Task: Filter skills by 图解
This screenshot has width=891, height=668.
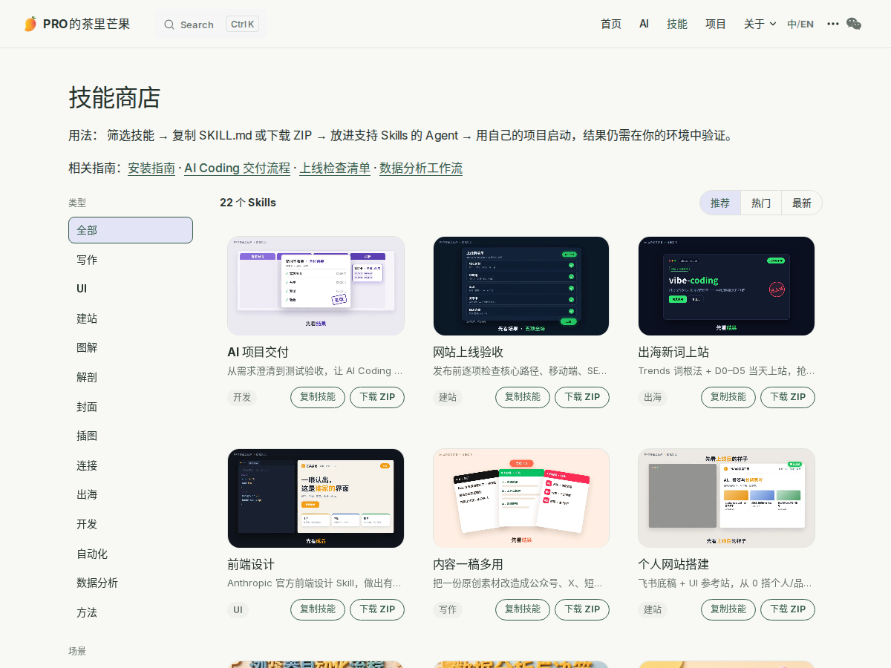Action: point(131,347)
